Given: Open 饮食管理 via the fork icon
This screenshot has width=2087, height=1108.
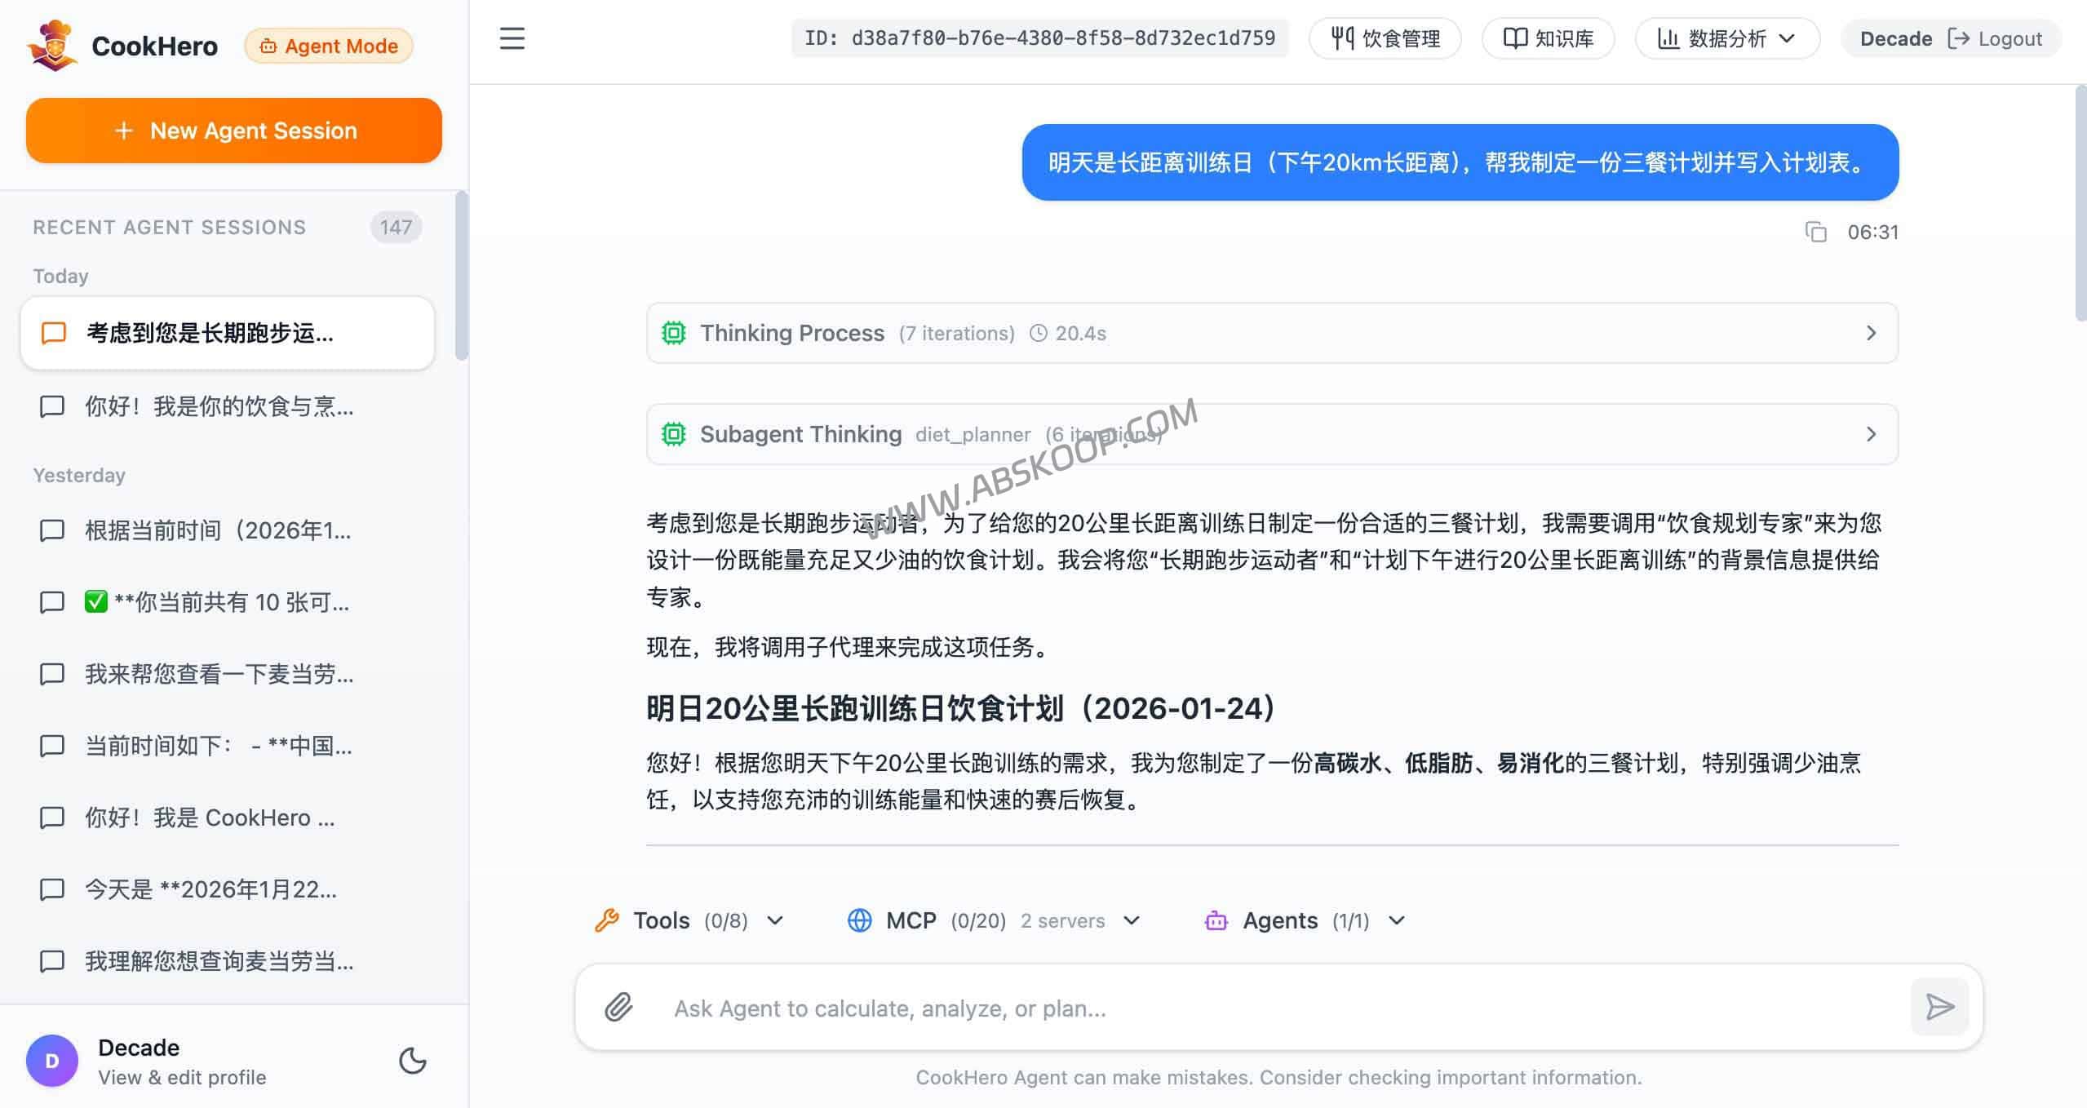Looking at the screenshot, I should [x=1342, y=38].
